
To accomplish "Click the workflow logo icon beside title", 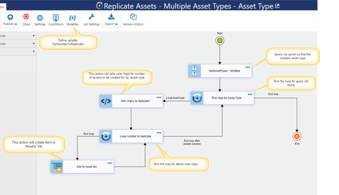I will coord(99,6).
